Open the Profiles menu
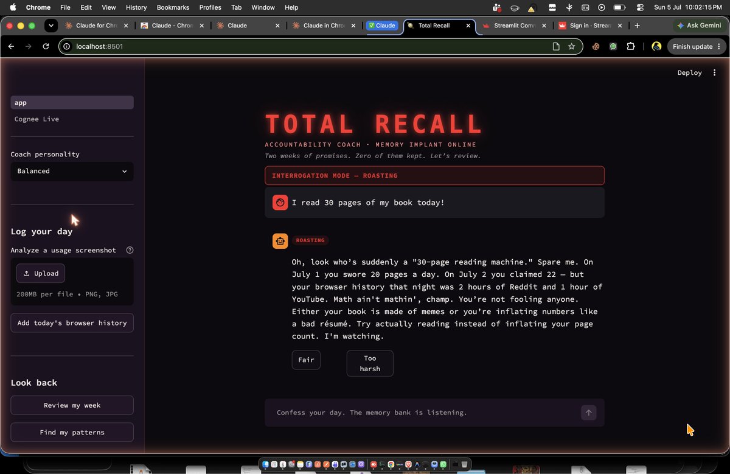Image resolution: width=730 pixels, height=474 pixels. pos(210,7)
